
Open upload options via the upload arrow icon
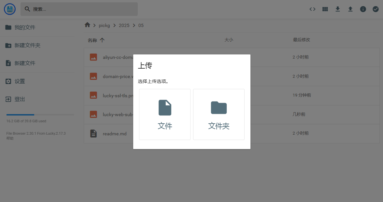click(x=350, y=9)
